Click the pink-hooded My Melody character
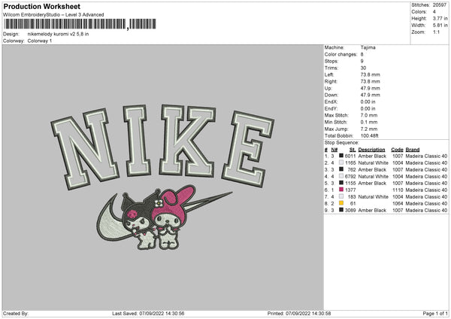Image resolution: width=451 pixels, height=319 pixels. tap(171, 219)
